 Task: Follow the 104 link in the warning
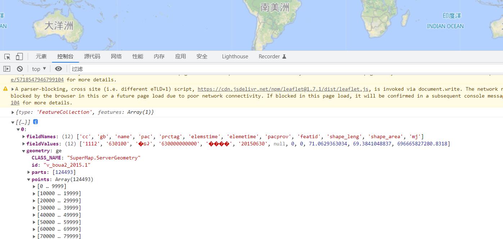(x=15, y=103)
